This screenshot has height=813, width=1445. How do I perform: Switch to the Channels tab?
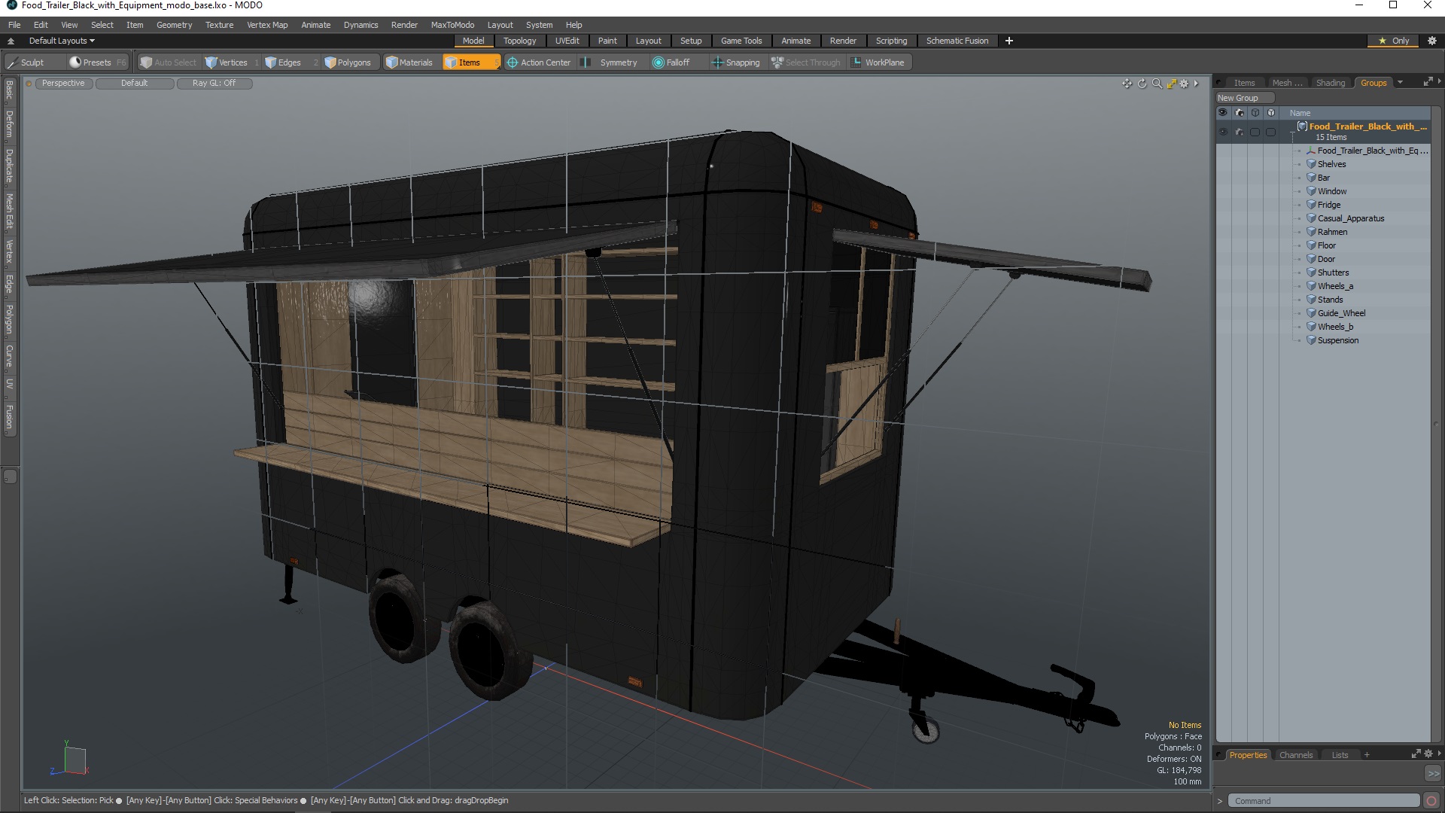1295,755
